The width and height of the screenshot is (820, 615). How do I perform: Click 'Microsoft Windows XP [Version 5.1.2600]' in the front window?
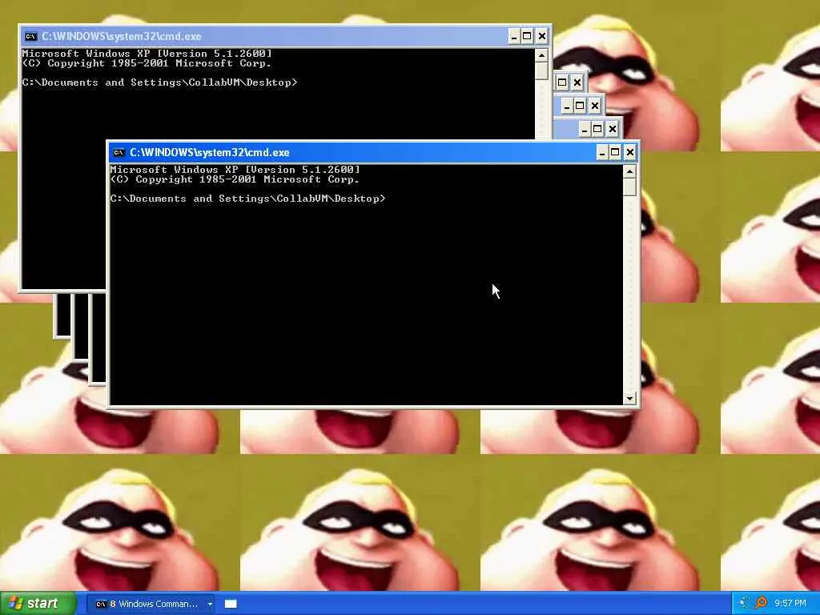click(x=235, y=170)
